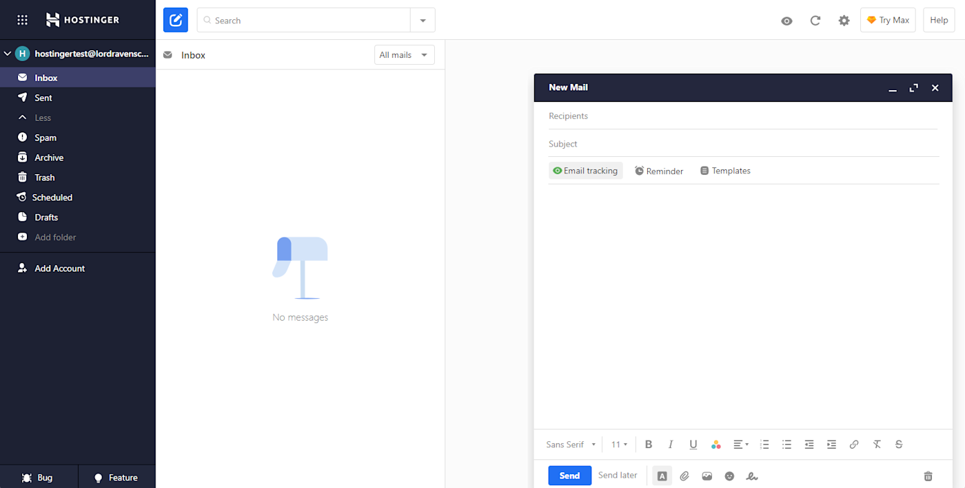Toggle strikethrough formatting
The width and height of the screenshot is (965, 488).
click(x=899, y=445)
